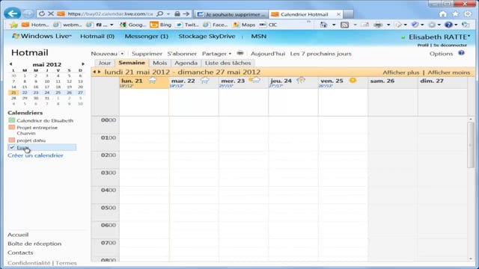Click the Add to favorites bar star
479x269 pixels.
point(13,25)
